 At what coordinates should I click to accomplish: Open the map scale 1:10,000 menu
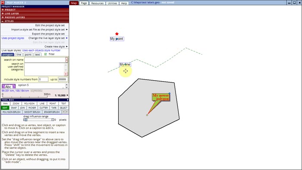tap(61, 95)
